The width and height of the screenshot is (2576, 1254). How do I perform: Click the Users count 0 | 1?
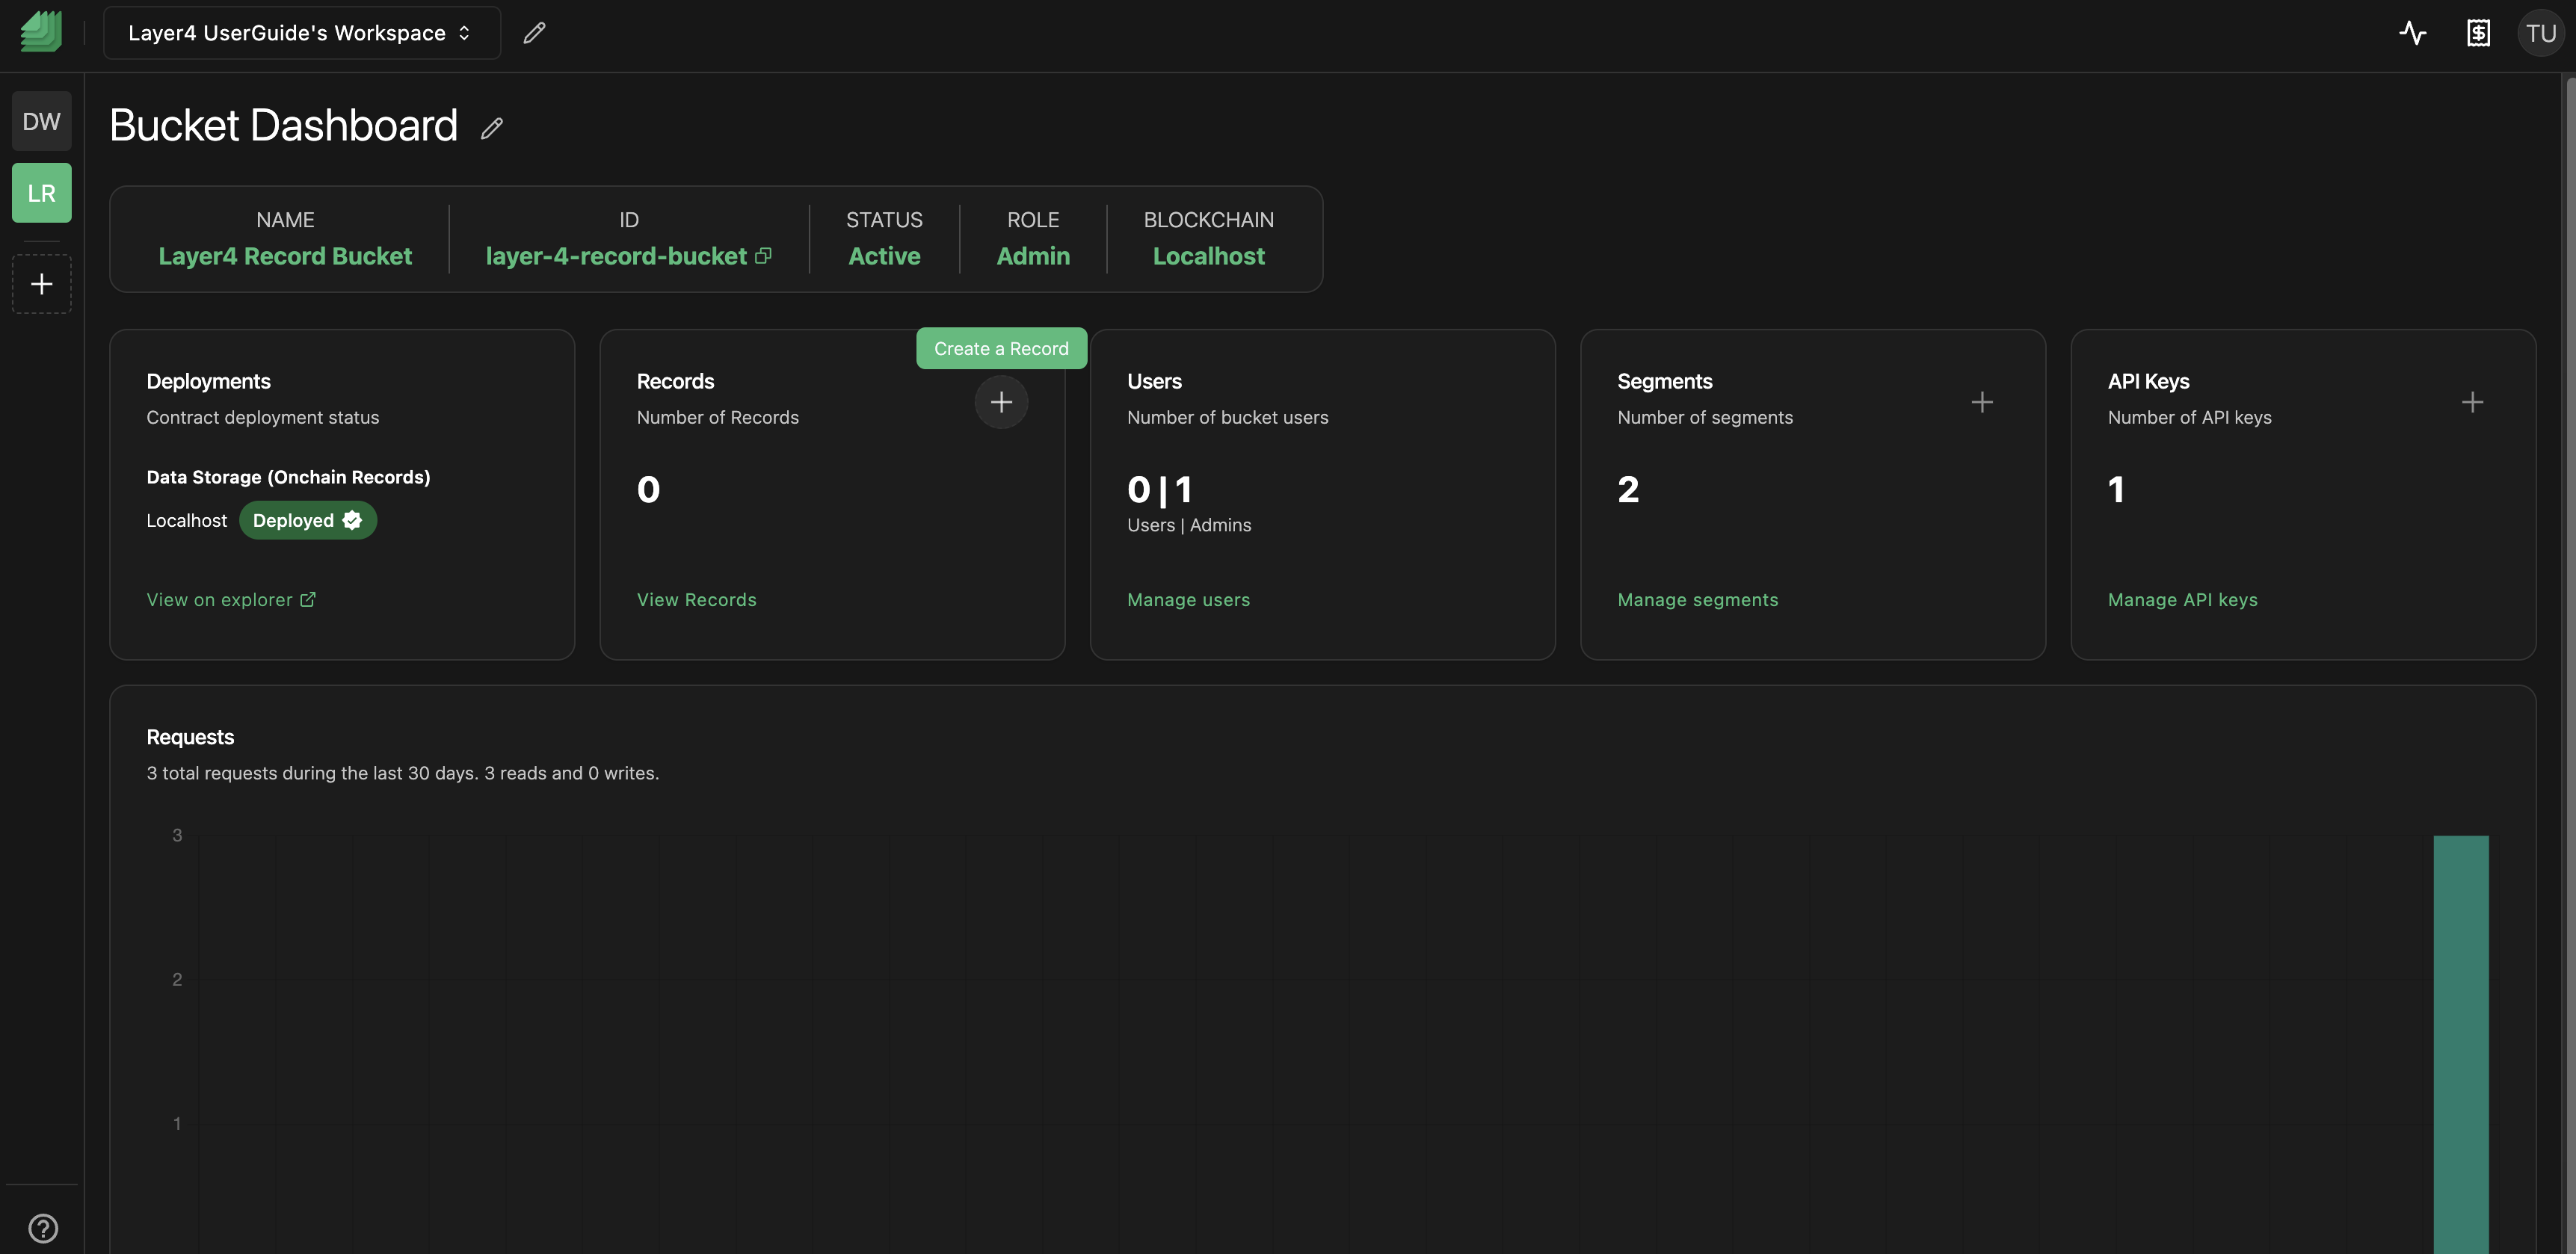pos(1160,489)
